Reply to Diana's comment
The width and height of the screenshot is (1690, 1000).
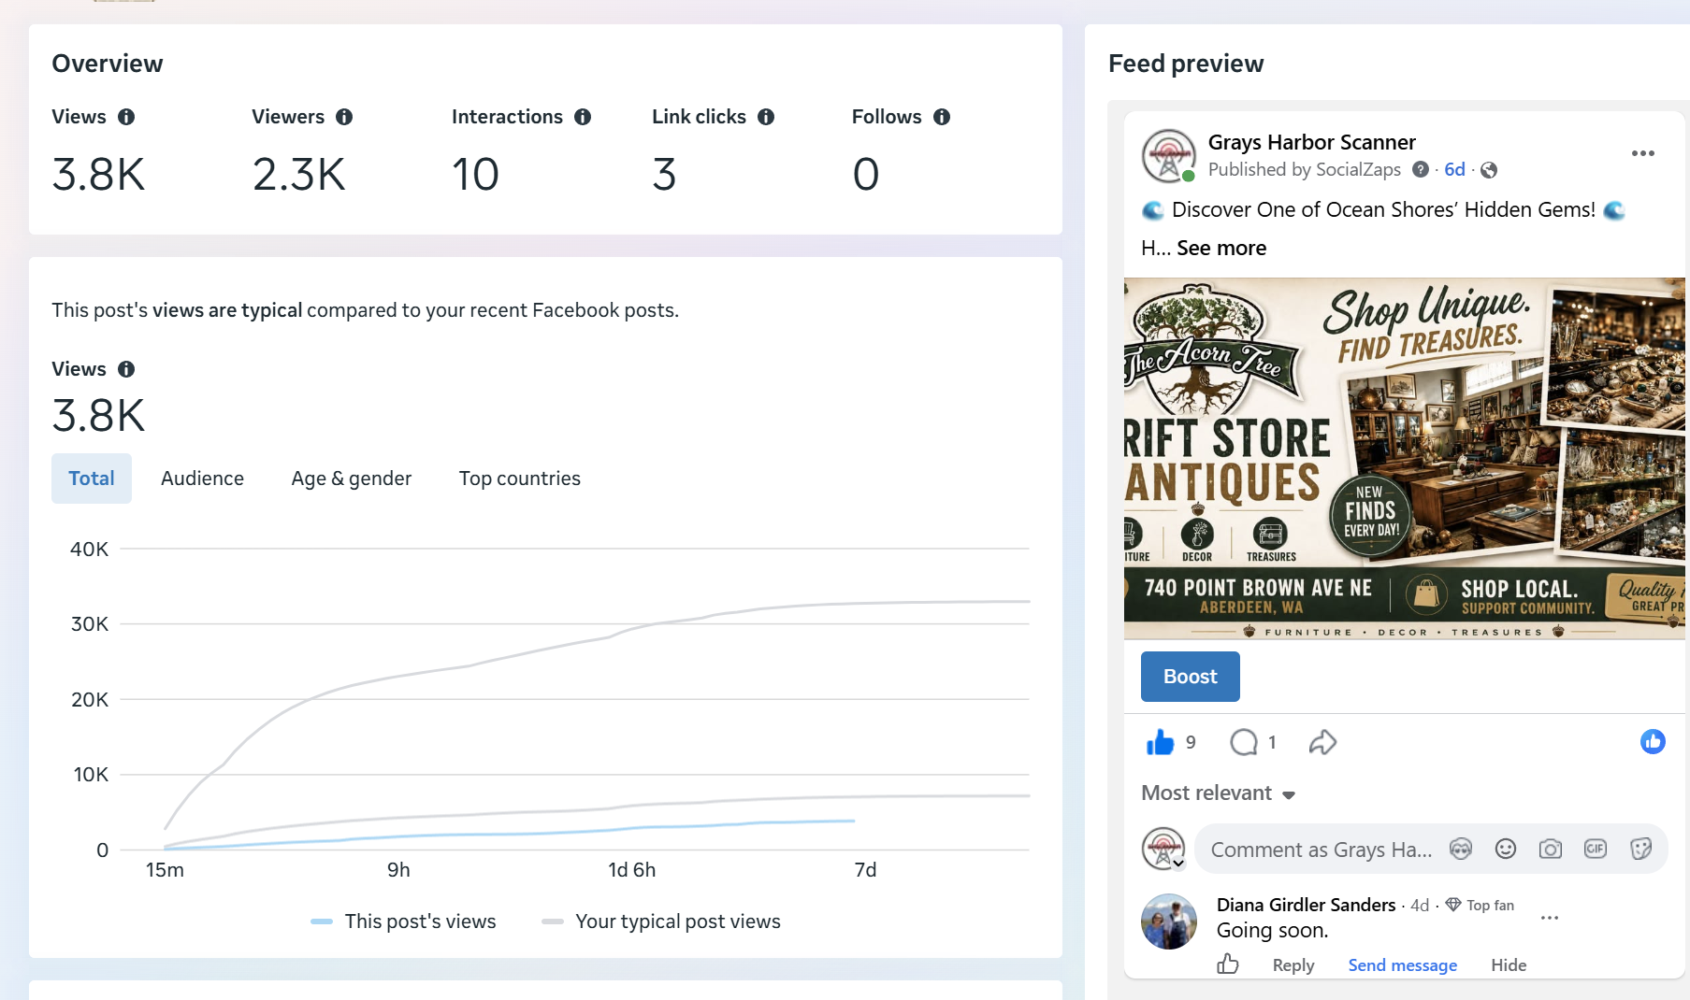click(x=1293, y=965)
